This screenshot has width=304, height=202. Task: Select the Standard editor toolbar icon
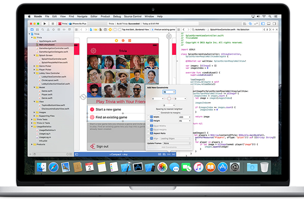pos(245,24)
